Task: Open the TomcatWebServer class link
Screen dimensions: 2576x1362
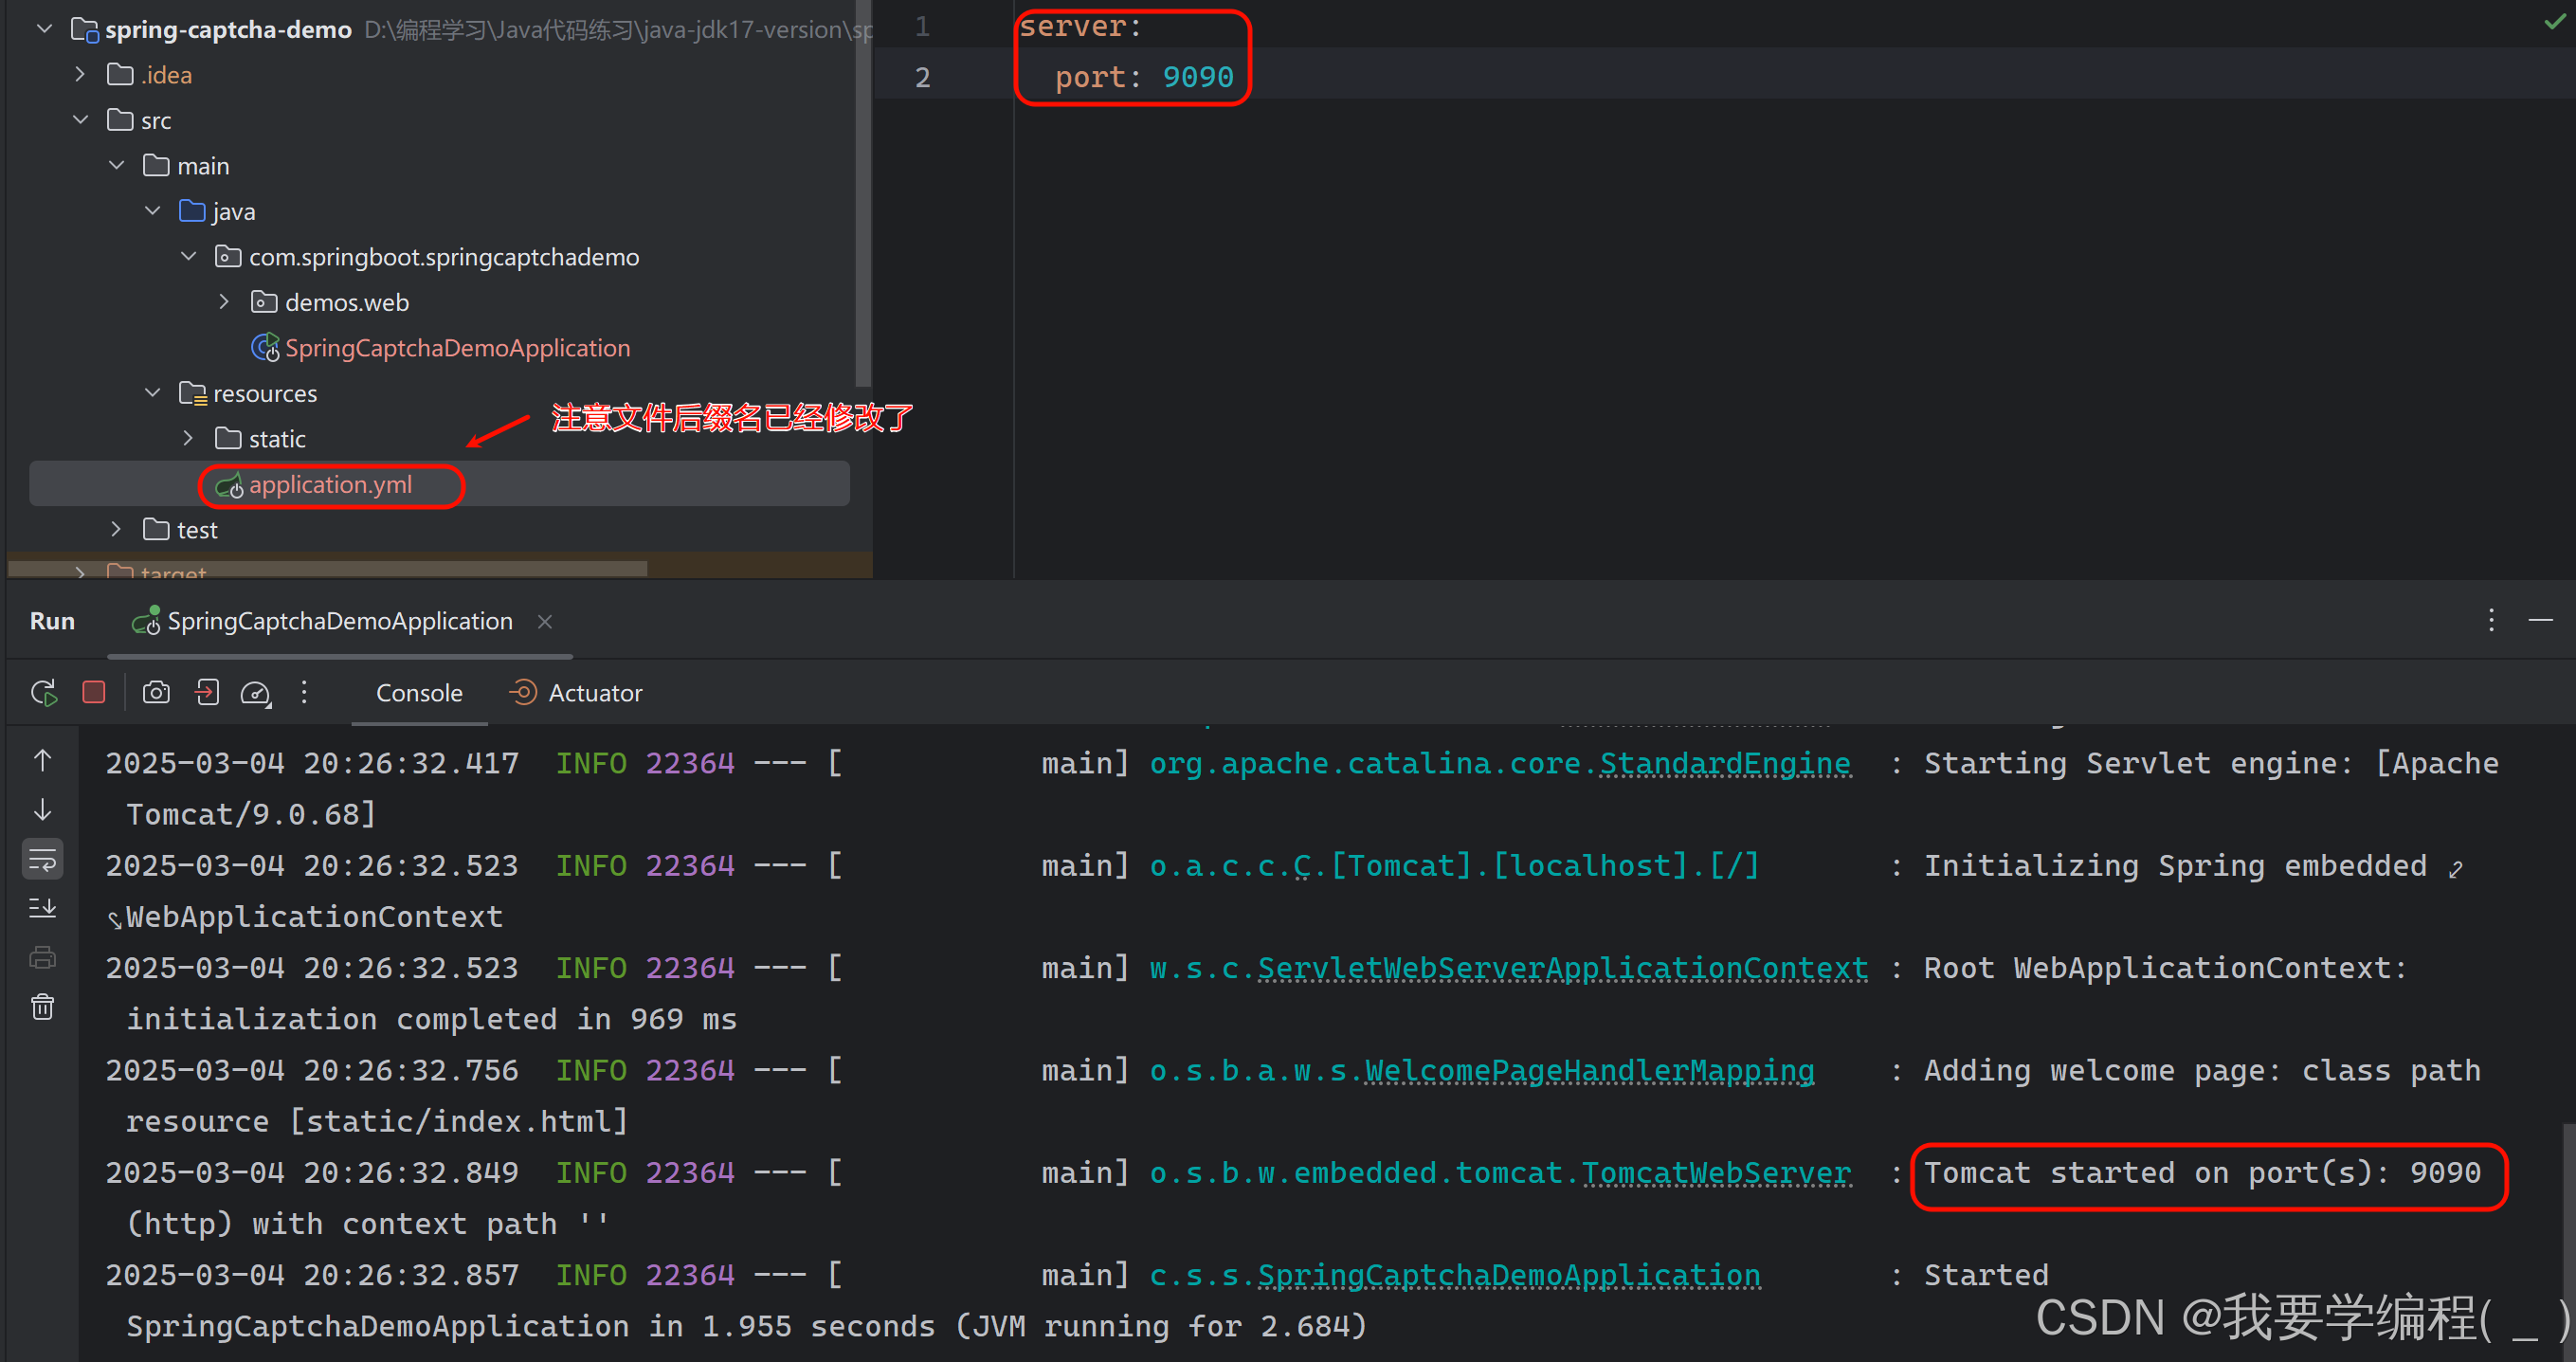Action: (1717, 1171)
